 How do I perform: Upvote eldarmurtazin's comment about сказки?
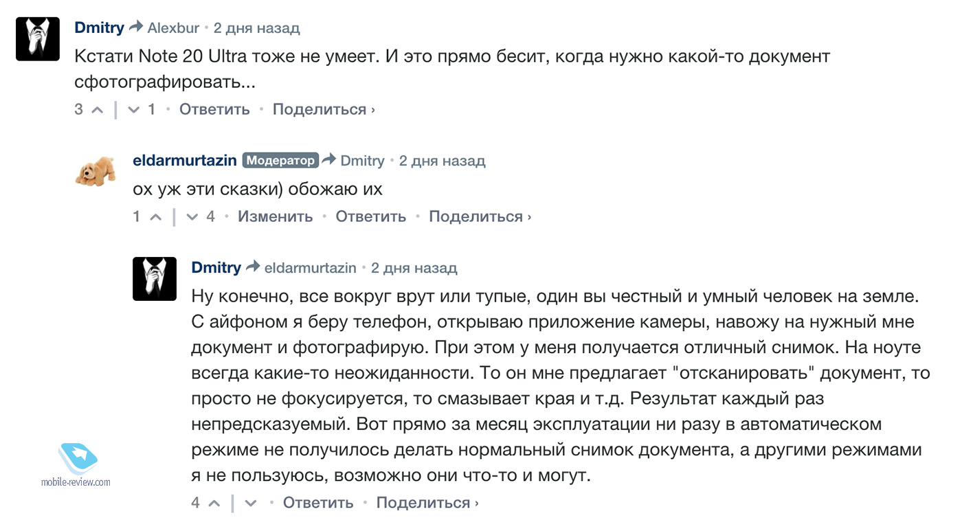156,217
